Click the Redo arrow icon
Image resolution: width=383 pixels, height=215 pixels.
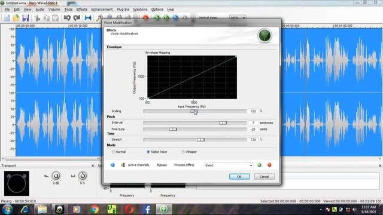77,18
